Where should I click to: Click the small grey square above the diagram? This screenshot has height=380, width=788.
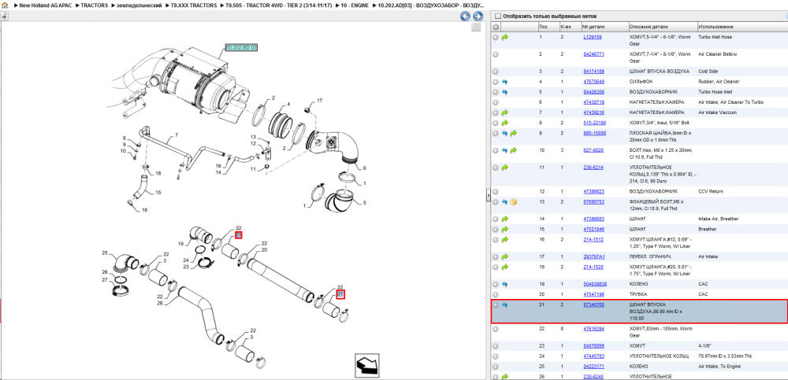coord(476,28)
